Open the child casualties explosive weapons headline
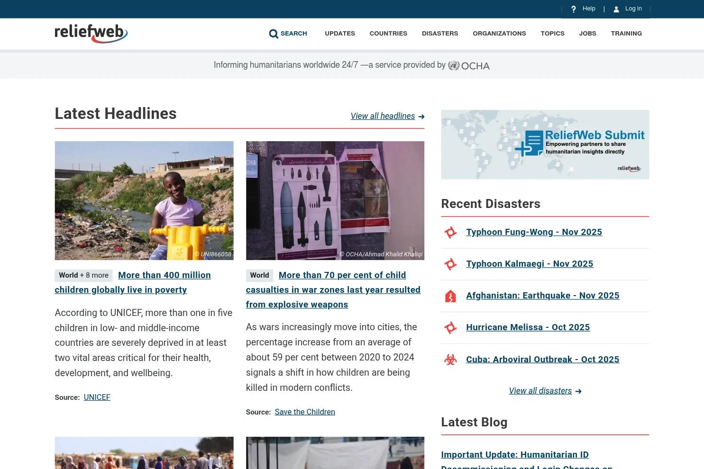Screen dimensions: 704x469 pyautogui.click(x=333, y=290)
